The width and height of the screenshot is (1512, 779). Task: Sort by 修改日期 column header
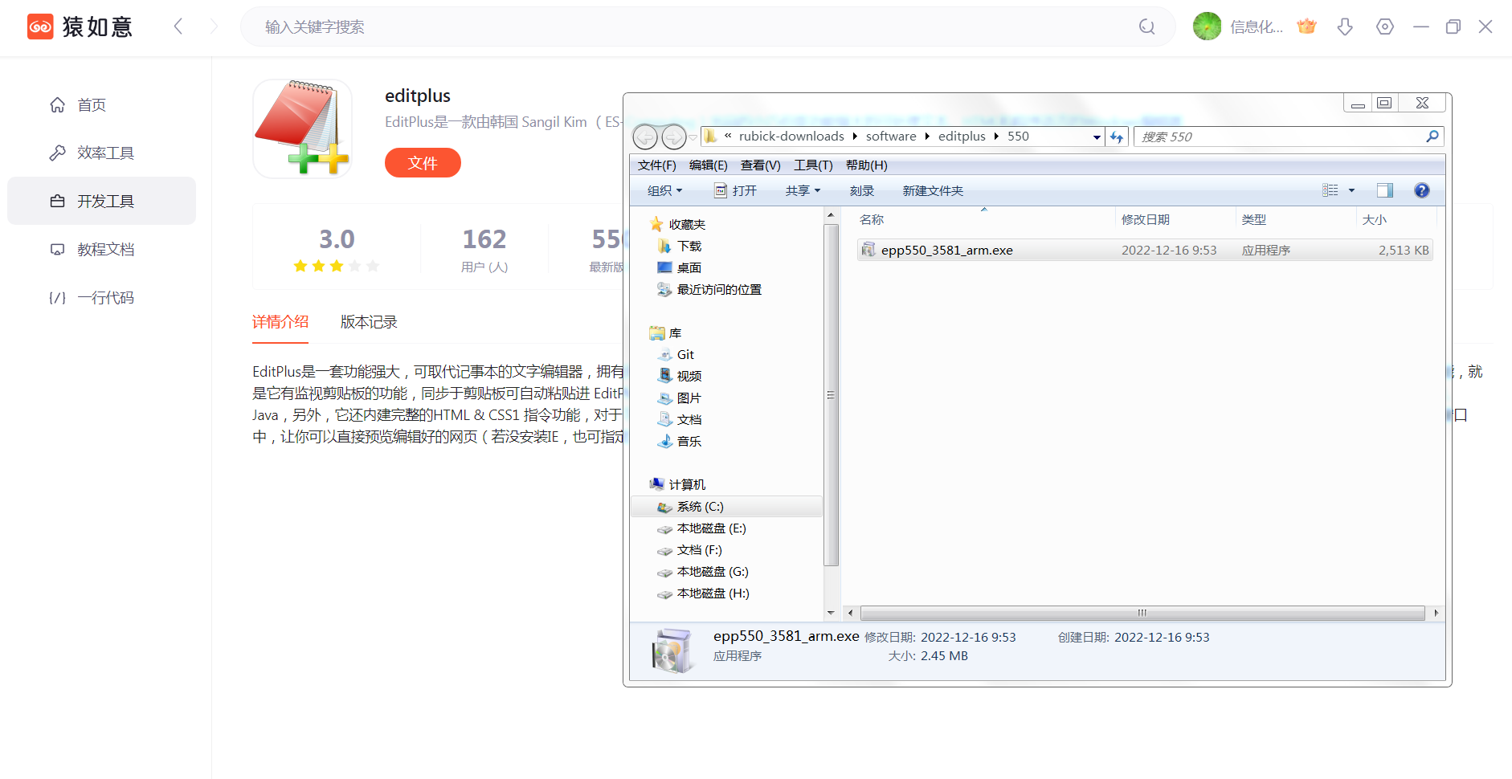click(1146, 220)
